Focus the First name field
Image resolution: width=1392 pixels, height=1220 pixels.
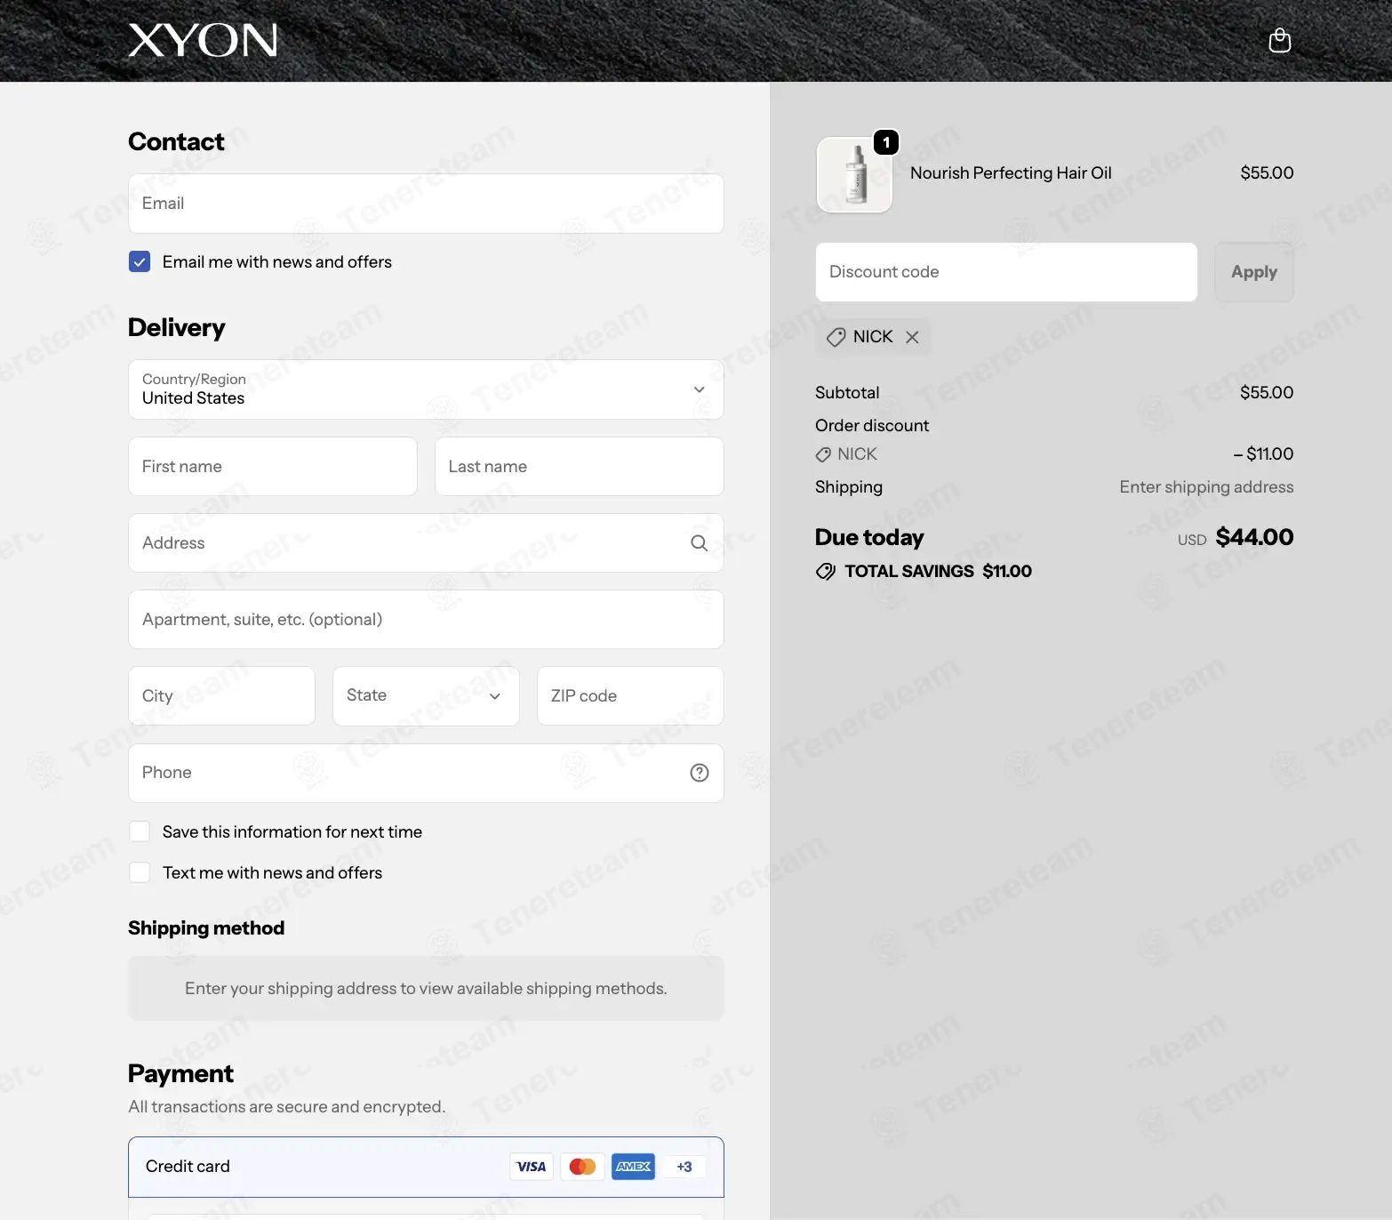pos(273,466)
